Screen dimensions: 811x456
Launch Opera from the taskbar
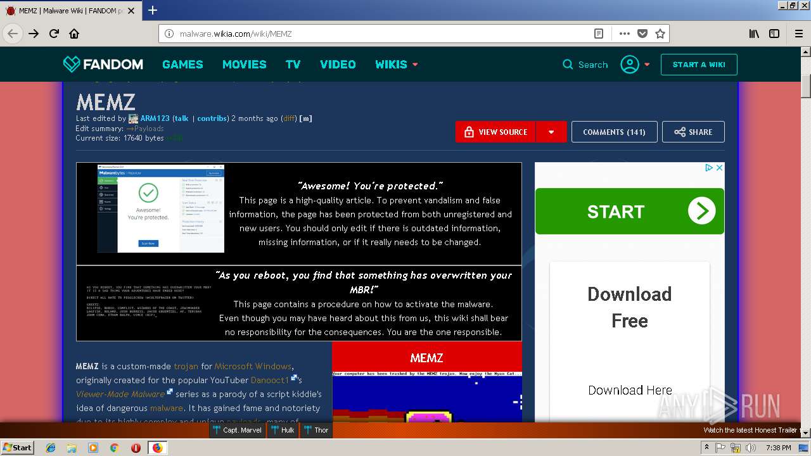136,448
